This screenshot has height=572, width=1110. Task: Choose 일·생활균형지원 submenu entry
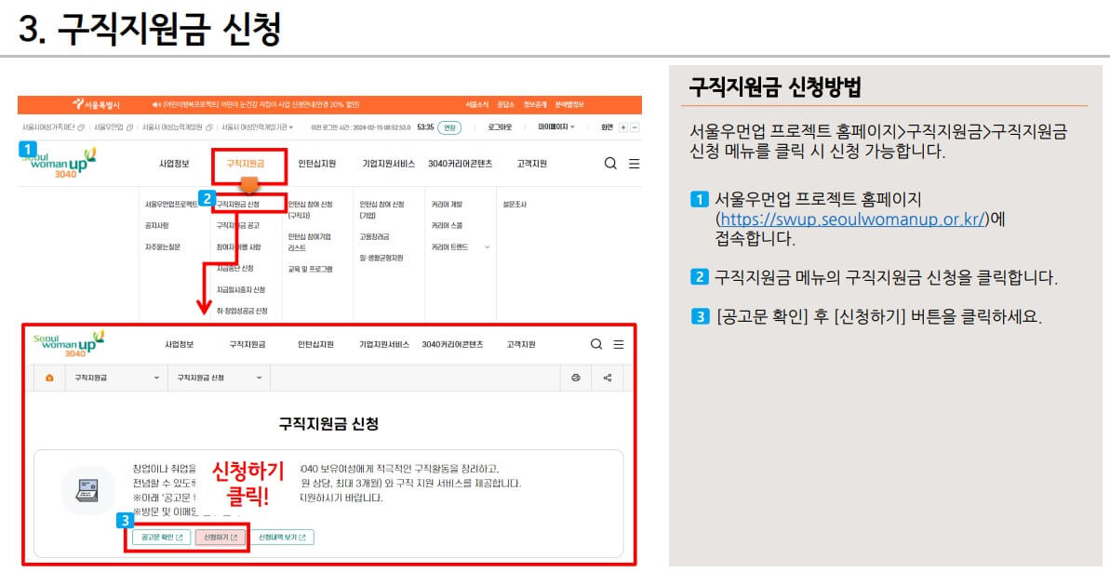tap(381, 258)
